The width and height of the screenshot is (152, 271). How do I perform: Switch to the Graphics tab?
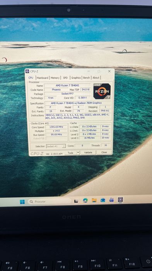pyautogui.click(x=76, y=78)
